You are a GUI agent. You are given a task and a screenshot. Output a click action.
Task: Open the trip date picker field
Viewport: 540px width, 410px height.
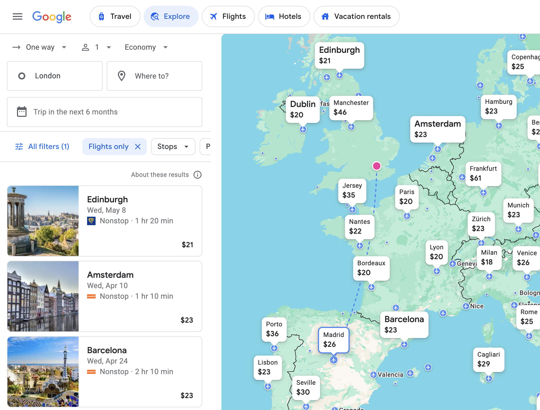coord(105,112)
